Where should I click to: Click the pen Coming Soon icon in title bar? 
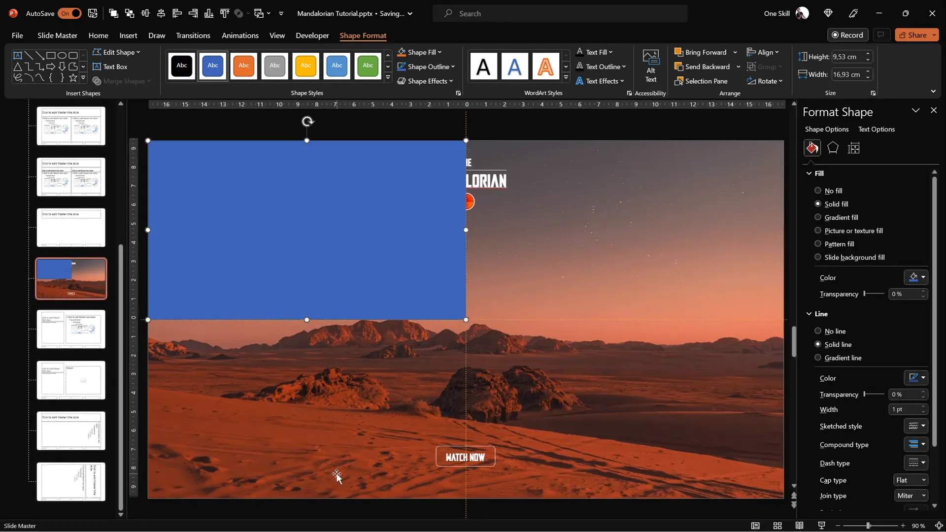click(854, 13)
